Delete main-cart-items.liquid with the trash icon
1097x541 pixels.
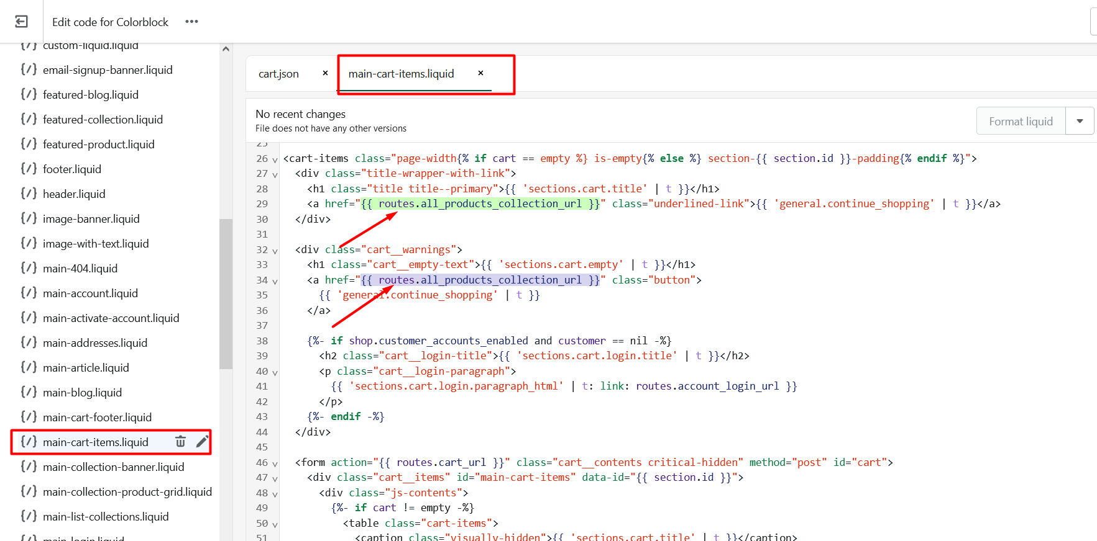coord(180,442)
